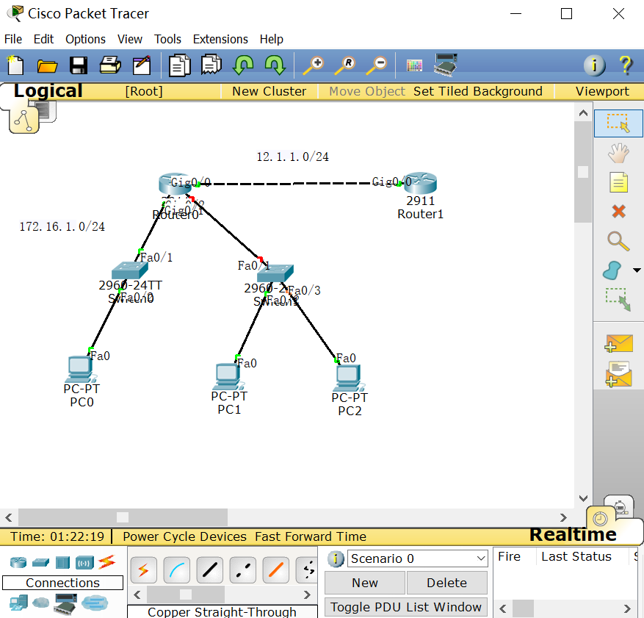Image resolution: width=644 pixels, height=618 pixels.
Task: Choose Copper Straight-Through cable
Action: [210, 570]
